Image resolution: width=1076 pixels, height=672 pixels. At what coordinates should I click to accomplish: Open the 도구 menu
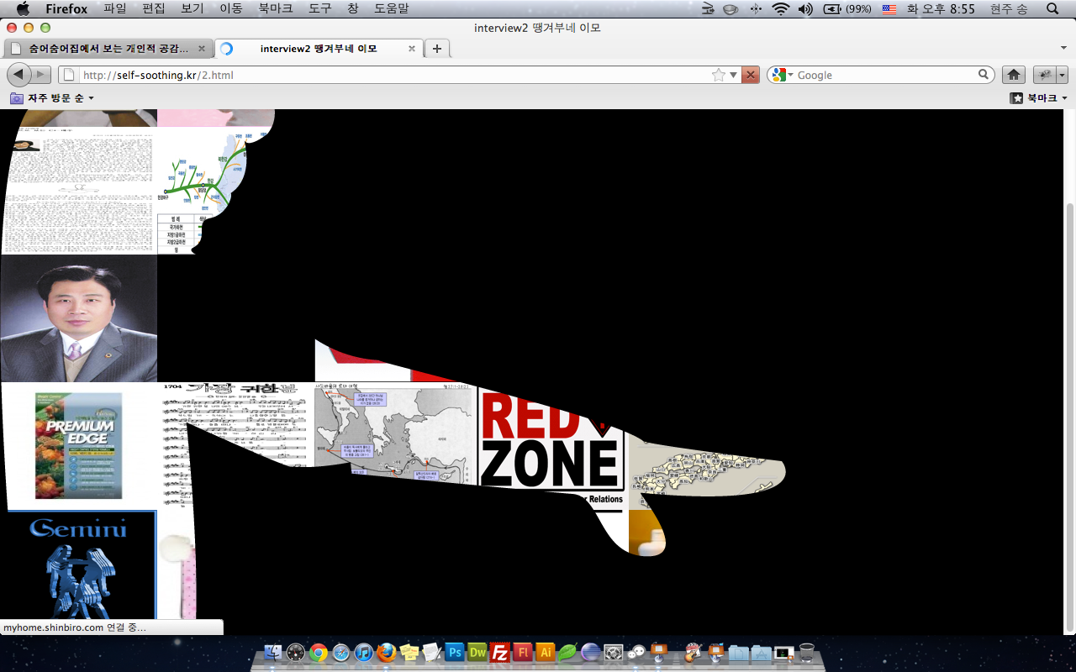(x=320, y=8)
